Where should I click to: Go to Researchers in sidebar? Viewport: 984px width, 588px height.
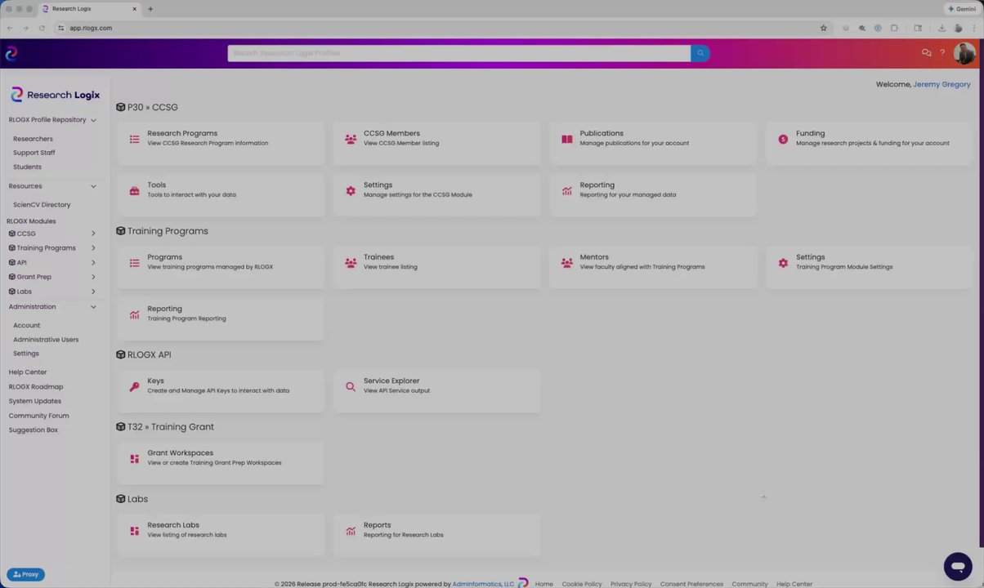pos(33,139)
